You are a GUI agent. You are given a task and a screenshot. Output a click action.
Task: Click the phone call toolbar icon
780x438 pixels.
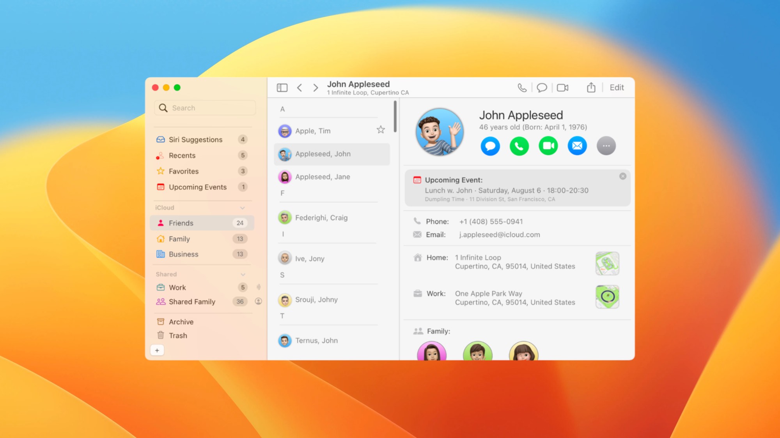(522, 88)
